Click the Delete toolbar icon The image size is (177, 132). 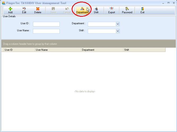click(x=38, y=10)
